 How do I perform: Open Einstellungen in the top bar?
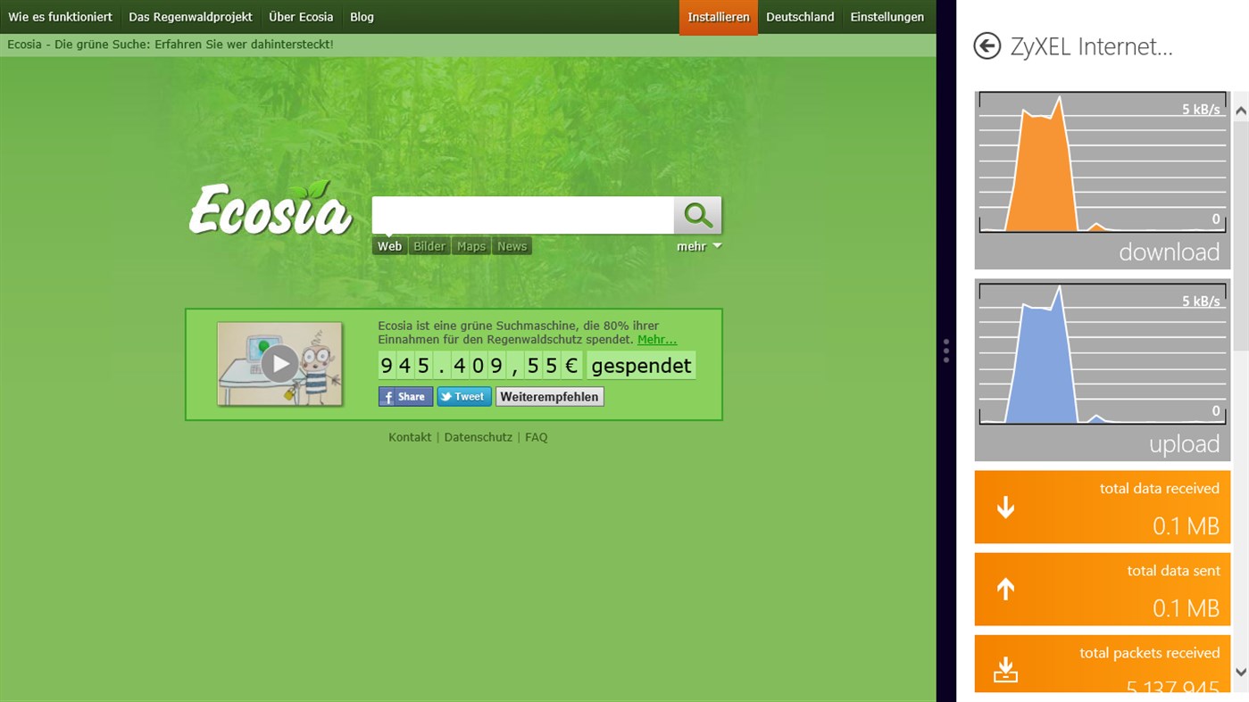click(887, 17)
